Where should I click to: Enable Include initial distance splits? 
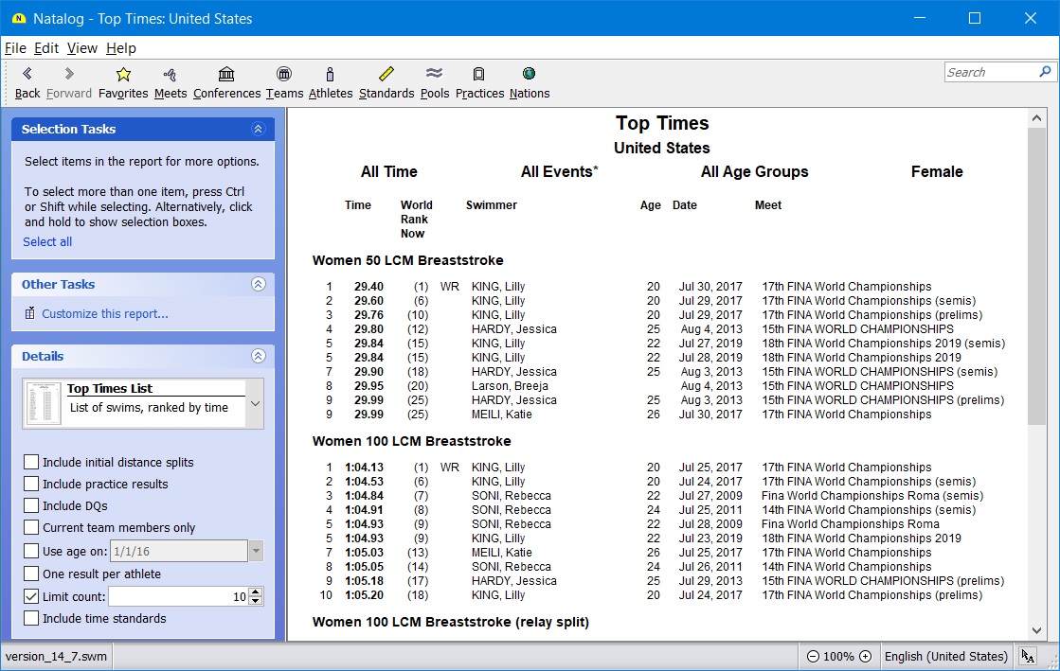tap(32, 463)
